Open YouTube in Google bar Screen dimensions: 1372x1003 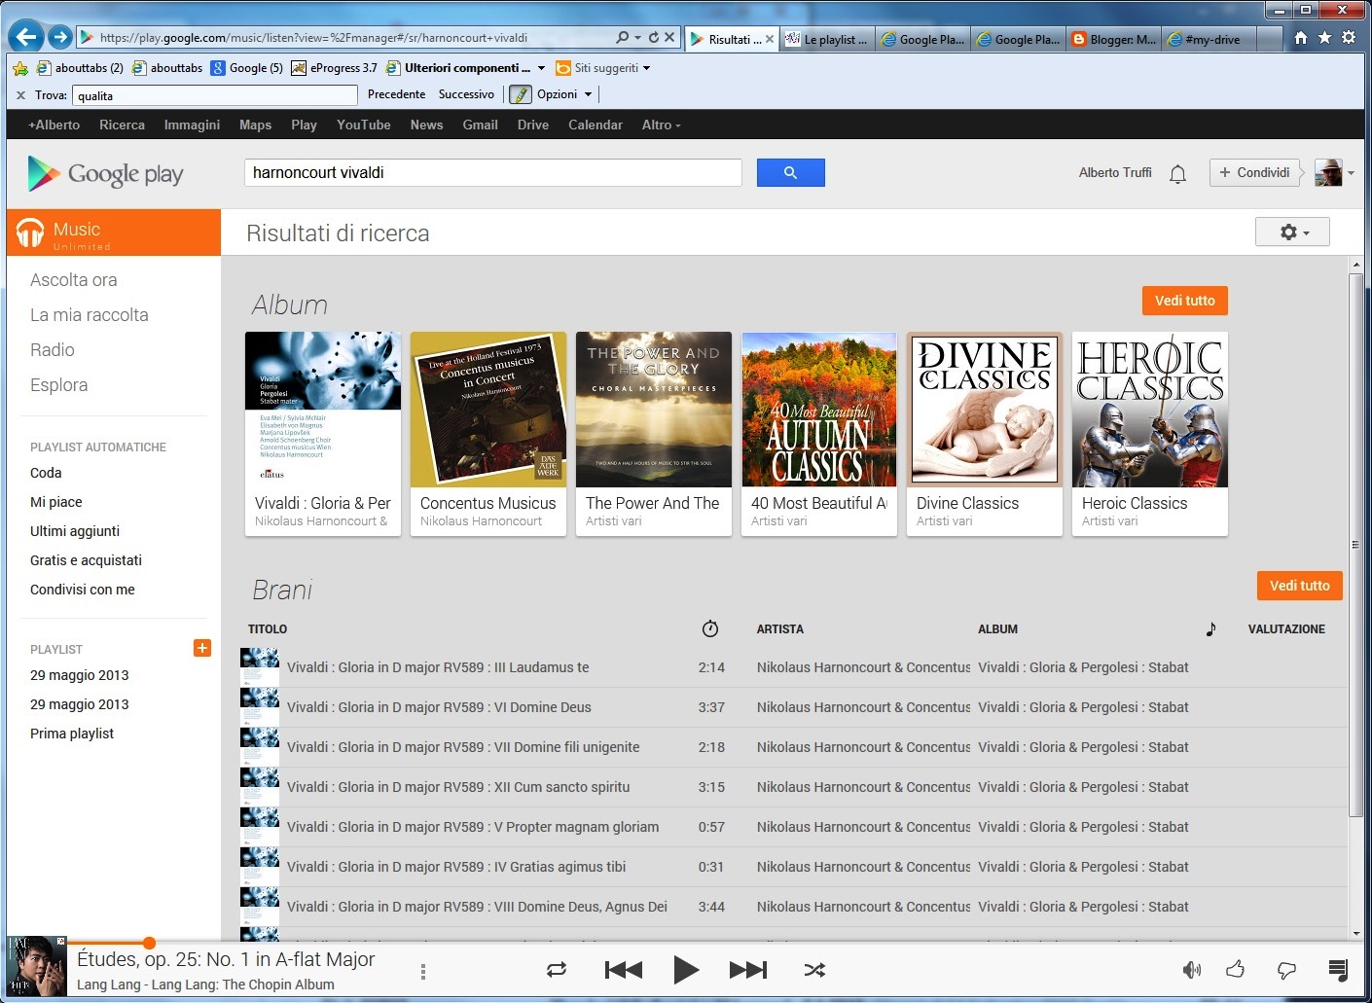pos(363,125)
